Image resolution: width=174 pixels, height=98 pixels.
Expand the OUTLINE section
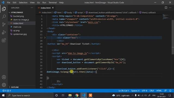(x=15, y=87)
